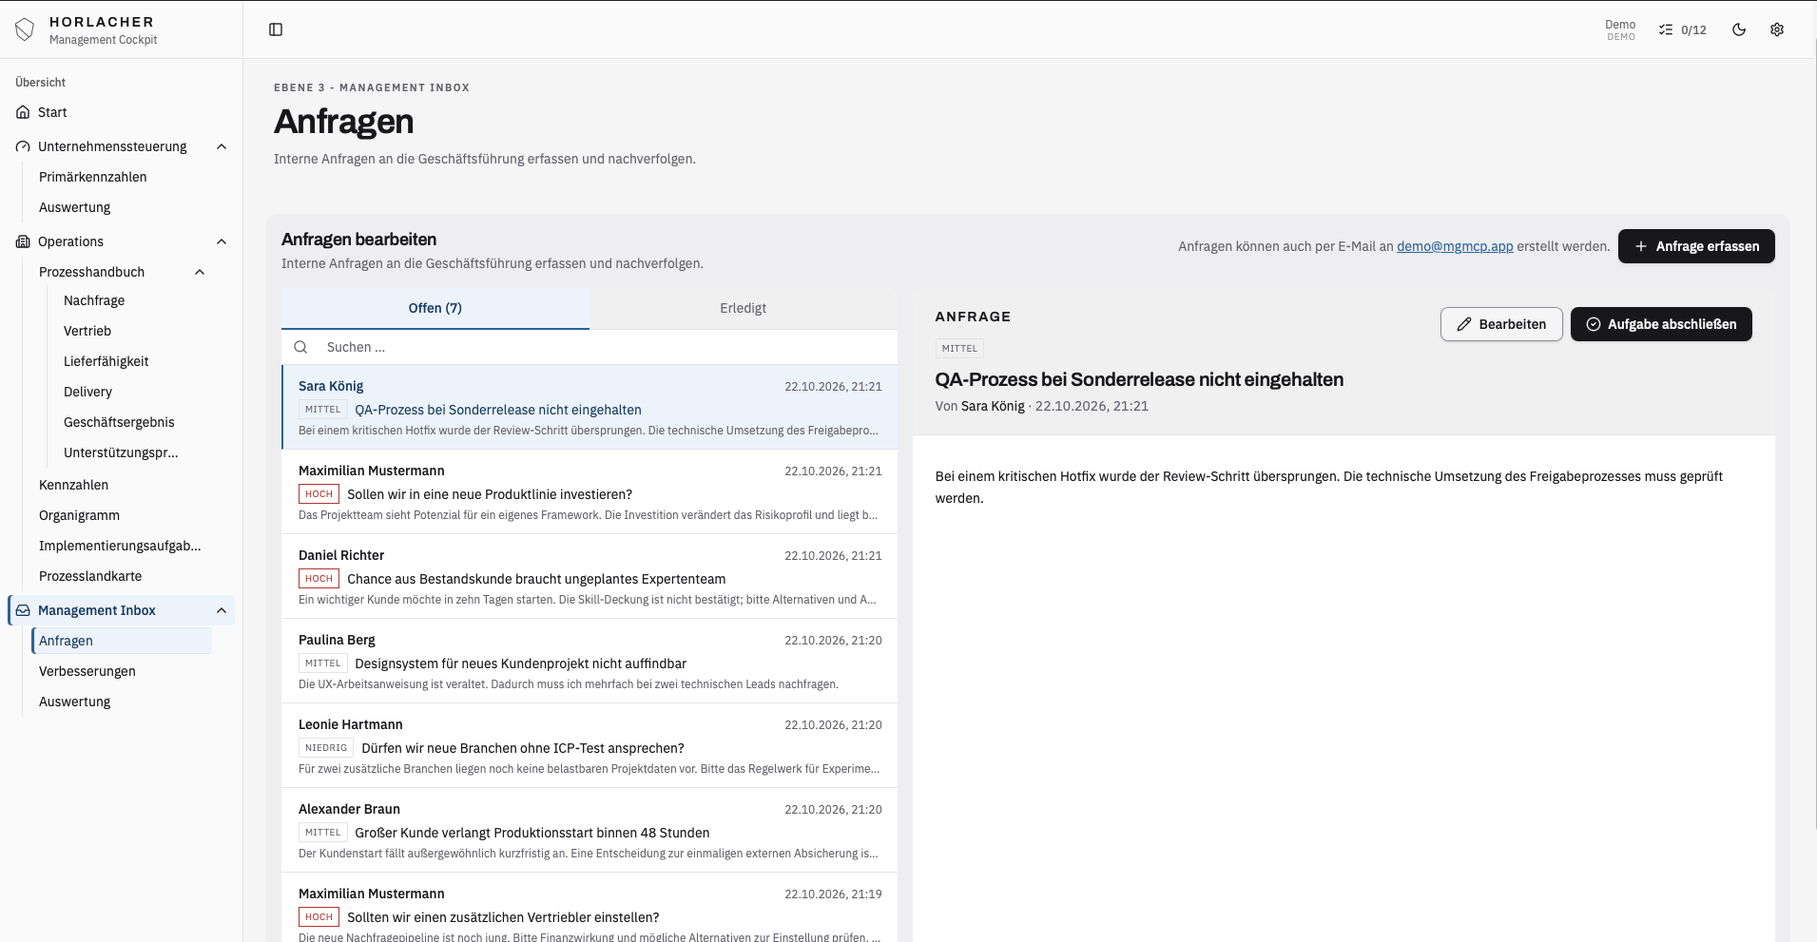The image size is (1817, 942).
Task: Open Lieferfähigkeit in Prozesshandbuch tree
Action: (106, 361)
